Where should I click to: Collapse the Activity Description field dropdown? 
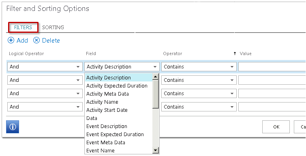122,67
